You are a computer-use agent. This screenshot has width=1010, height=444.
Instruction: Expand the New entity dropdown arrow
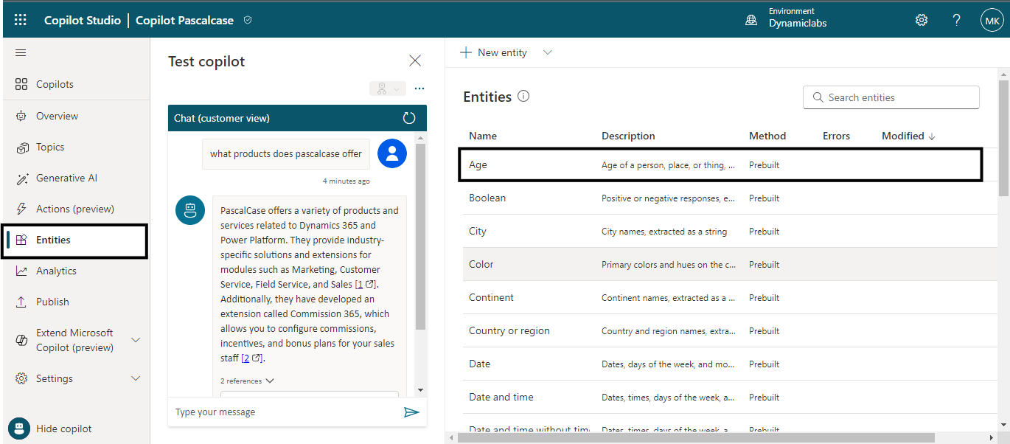pos(547,52)
